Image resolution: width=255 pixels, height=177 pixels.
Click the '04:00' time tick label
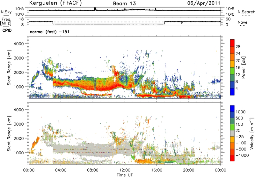click(61, 170)
